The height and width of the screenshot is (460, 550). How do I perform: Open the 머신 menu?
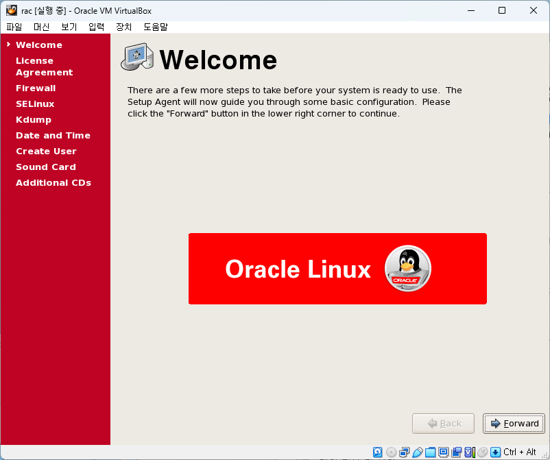[x=41, y=27]
